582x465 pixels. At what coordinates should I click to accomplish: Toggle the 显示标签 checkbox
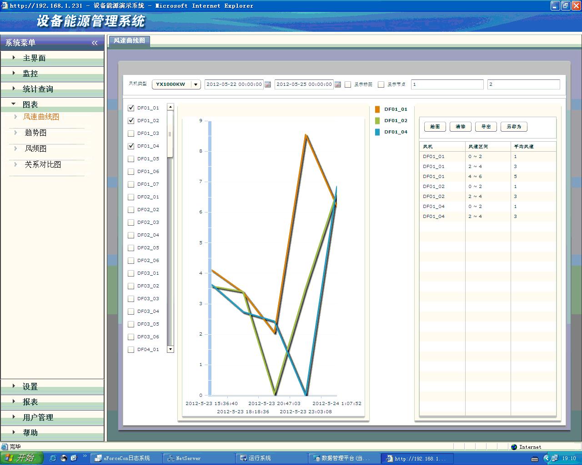tap(348, 84)
